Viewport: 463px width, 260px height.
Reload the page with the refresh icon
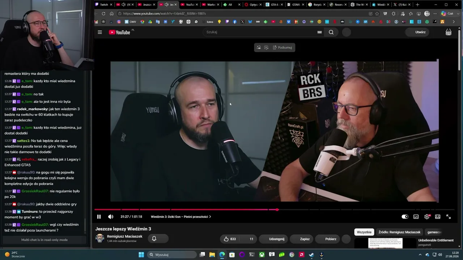tap(103, 14)
